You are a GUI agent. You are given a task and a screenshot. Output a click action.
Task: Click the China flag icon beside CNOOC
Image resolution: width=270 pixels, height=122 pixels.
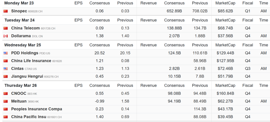tap(6, 94)
